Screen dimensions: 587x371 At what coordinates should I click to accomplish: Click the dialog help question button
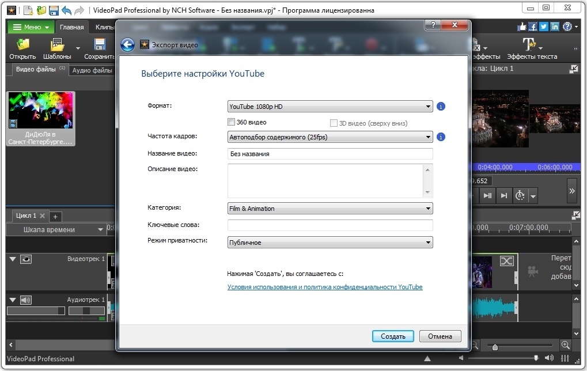[x=433, y=25]
